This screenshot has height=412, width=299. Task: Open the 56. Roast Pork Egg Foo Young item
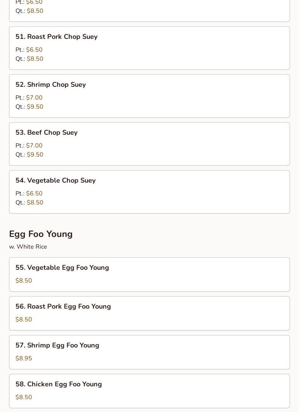coord(63,307)
